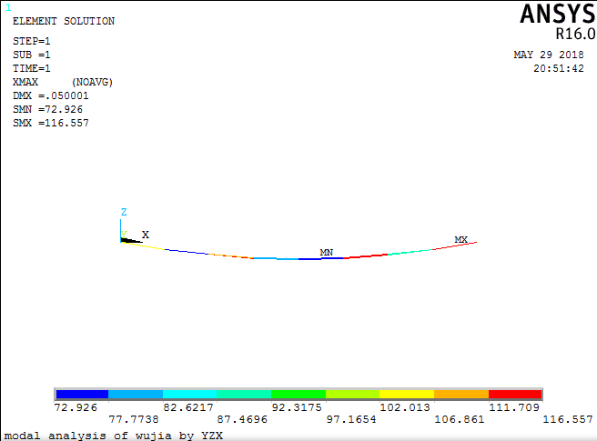Click the ELEMENT SOLUTION heading text
597x441 pixels.
tap(64, 21)
